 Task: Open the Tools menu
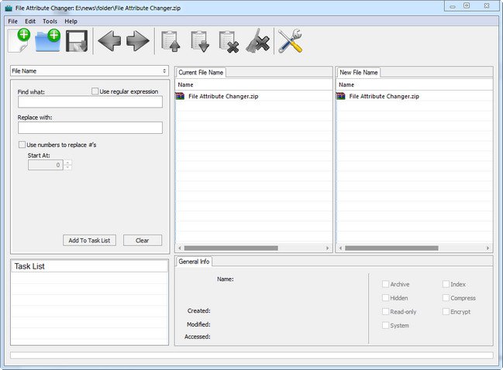pyautogui.click(x=50, y=22)
